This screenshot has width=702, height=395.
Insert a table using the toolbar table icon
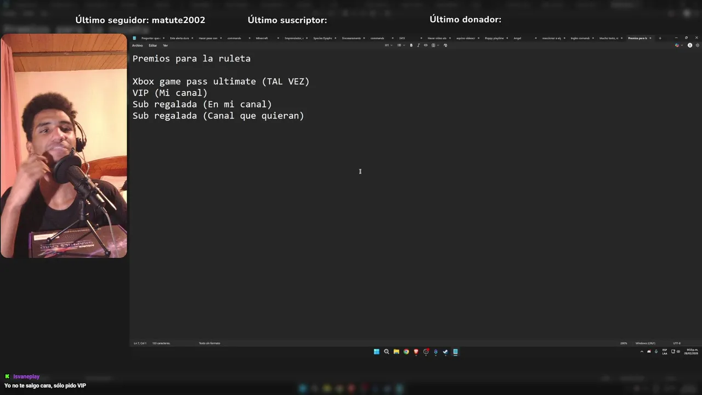[433, 46]
